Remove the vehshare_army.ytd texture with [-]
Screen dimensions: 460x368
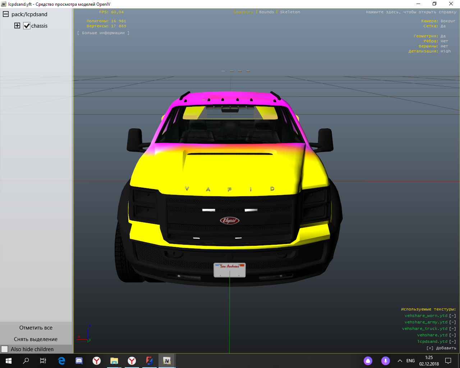pyautogui.click(x=452, y=322)
